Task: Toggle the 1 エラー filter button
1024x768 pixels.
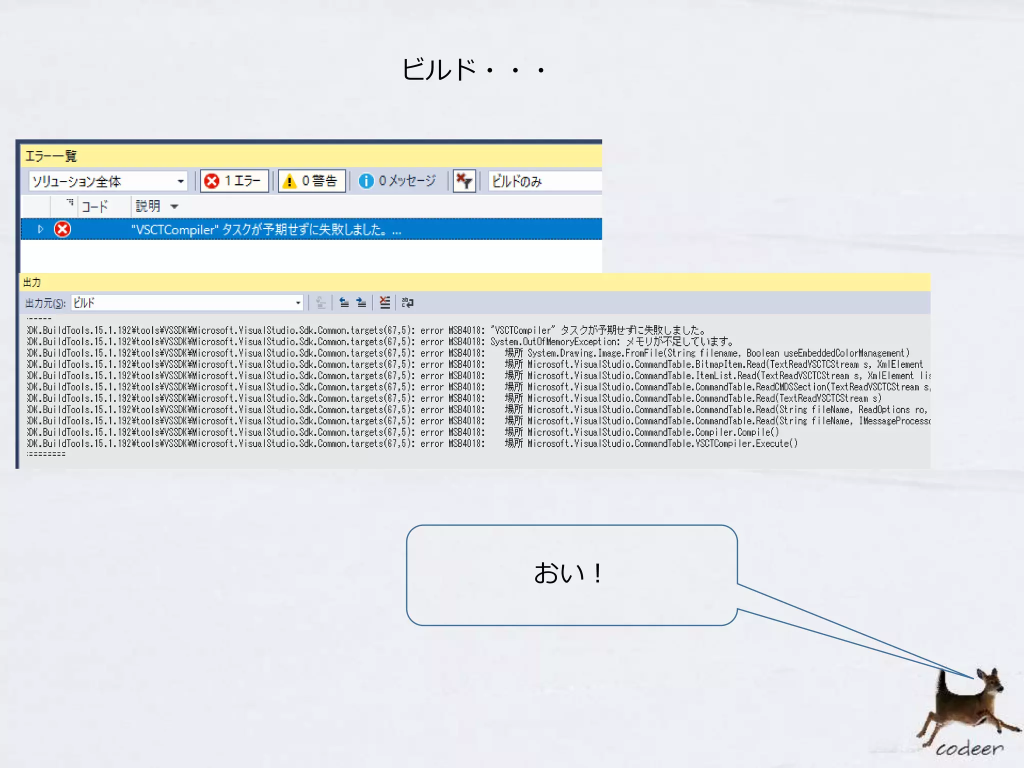Action: point(234,180)
